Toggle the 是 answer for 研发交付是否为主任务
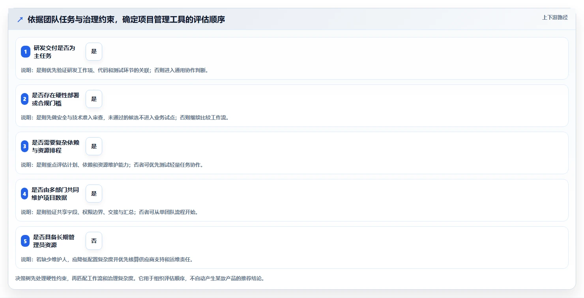The height and width of the screenshot is (298, 584). (x=94, y=52)
